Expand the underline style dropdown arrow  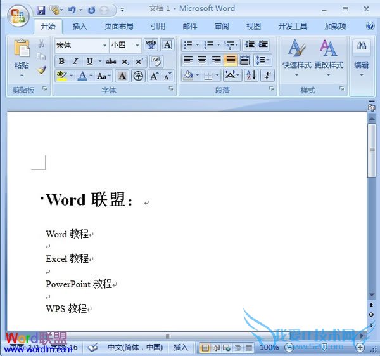[x=100, y=61]
